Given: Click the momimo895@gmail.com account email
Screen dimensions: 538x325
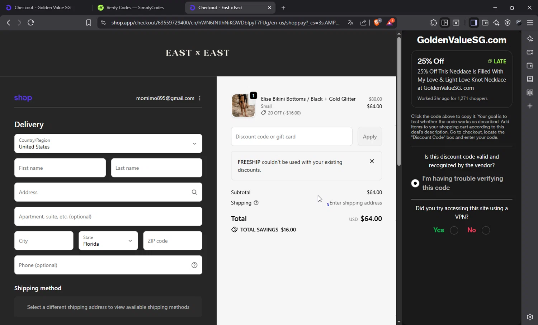Looking at the screenshot, I should 165,98.
